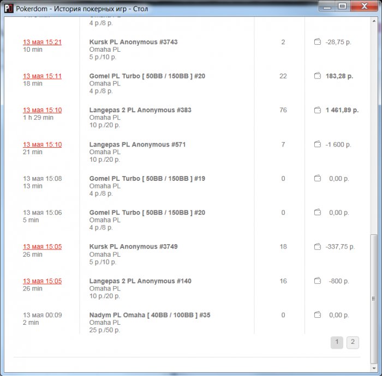Open the 13 мая 15:05 link for Langepas 2 #140
Viewport: 382px width, 376px height.
[43, 281]
